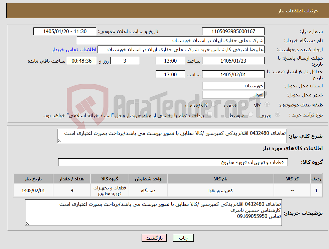Click the buyer organization name field
Viewport: 329px width, 249px height.
pos(171,40)
